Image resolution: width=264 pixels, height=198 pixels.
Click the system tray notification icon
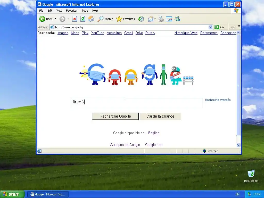coord(249,194)
